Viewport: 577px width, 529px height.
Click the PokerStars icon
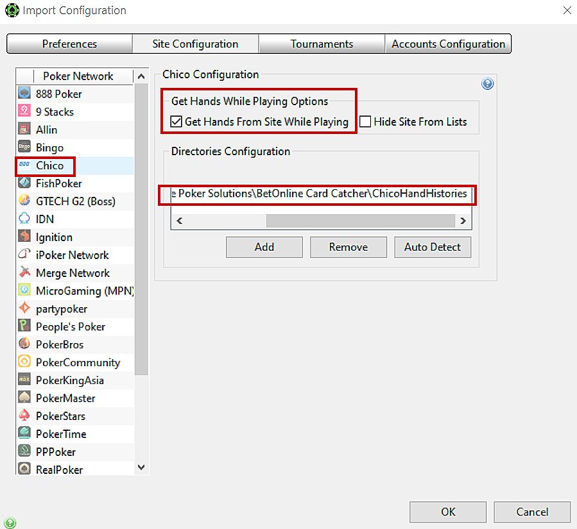point(24,416)
